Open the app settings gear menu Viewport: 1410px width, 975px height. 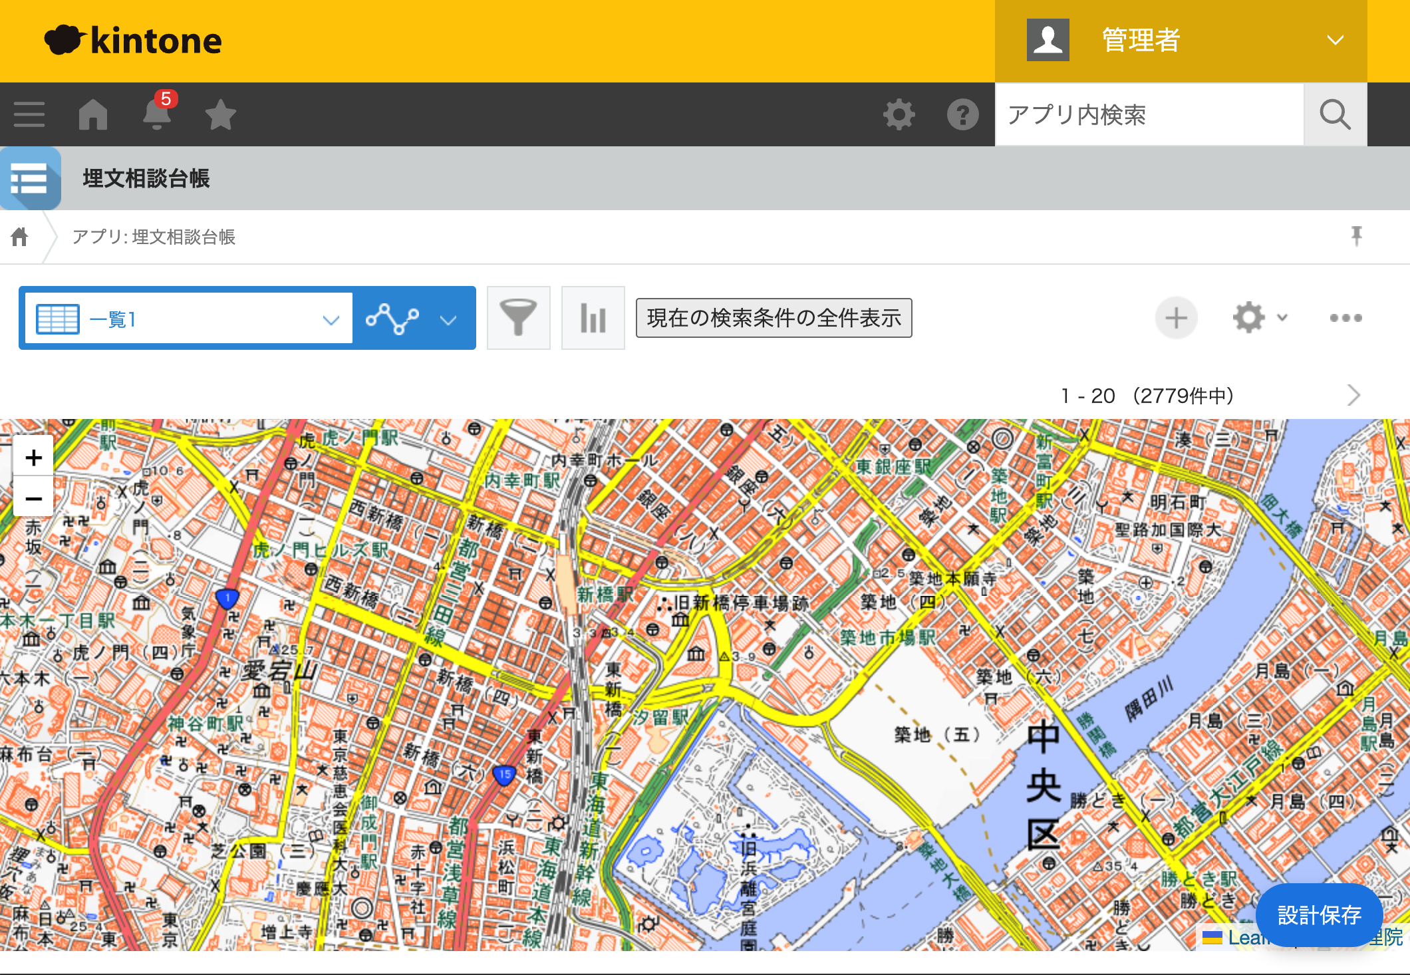pos(1260,318)
